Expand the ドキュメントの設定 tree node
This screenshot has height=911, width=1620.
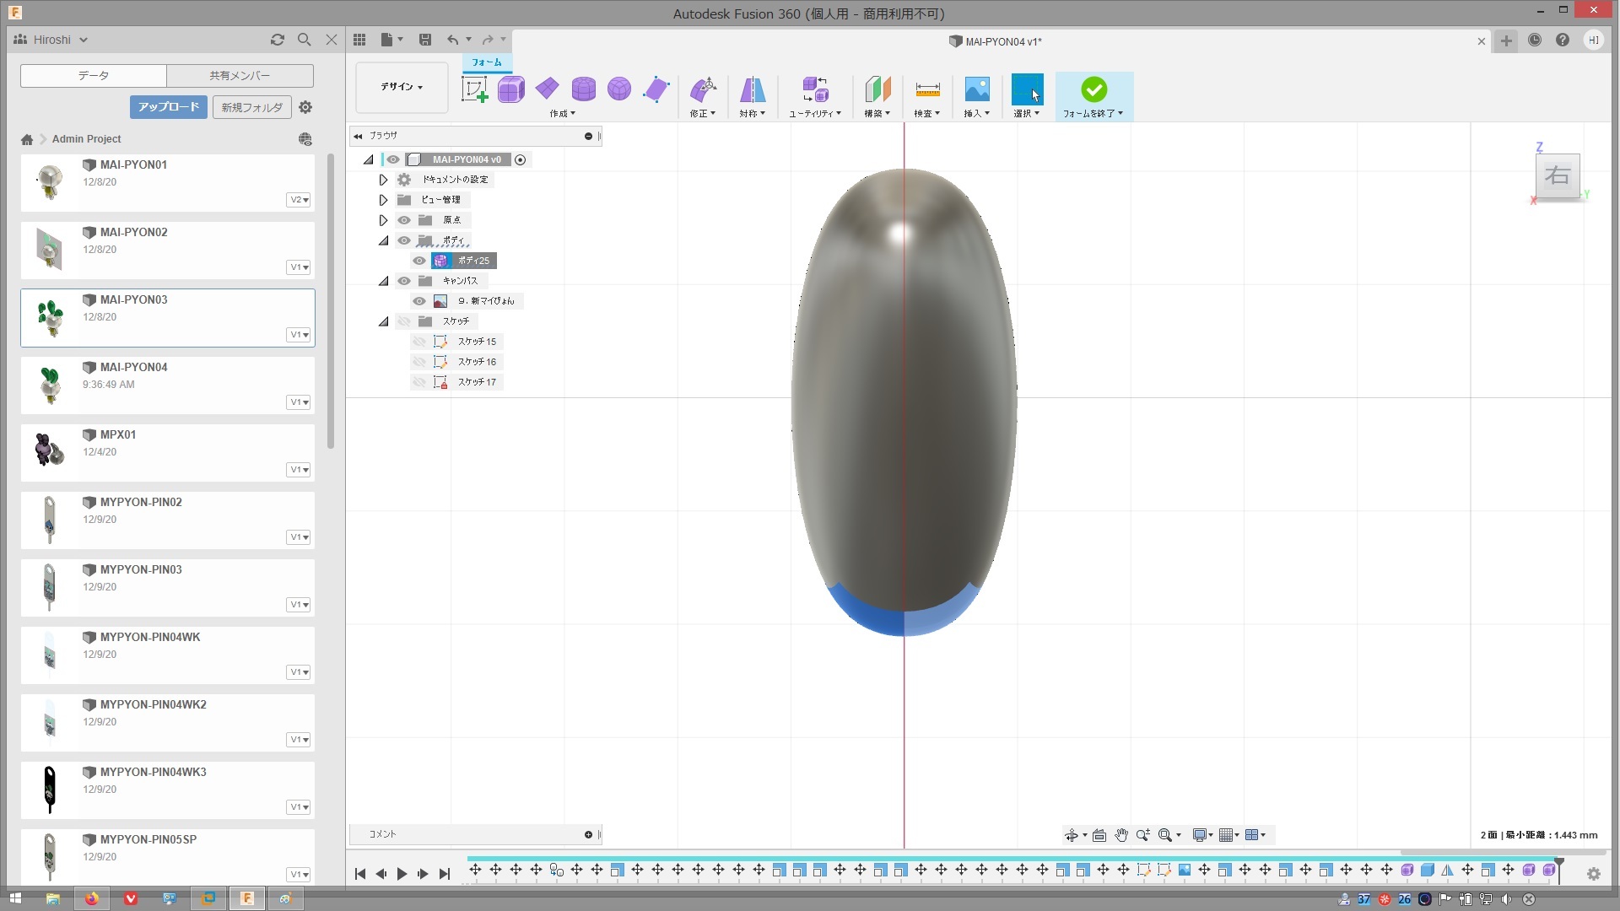pos(383,180)
